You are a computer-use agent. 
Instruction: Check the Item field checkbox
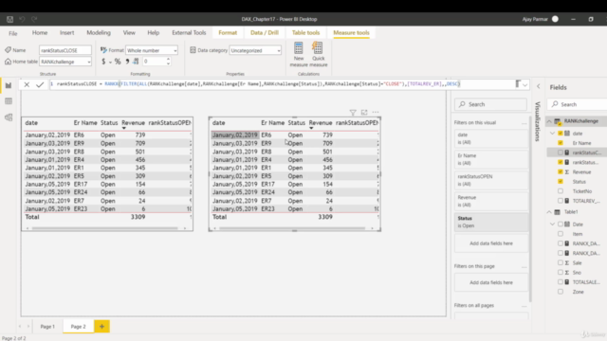(561, 234)
